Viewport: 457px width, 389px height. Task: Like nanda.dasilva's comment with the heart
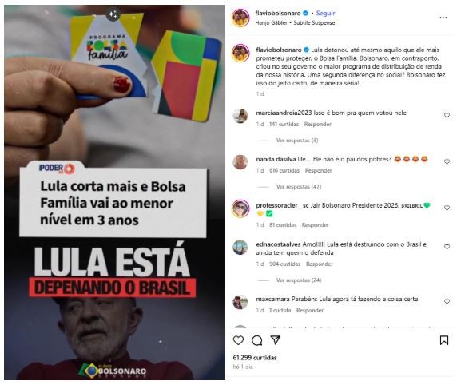(x=447, y=161)
